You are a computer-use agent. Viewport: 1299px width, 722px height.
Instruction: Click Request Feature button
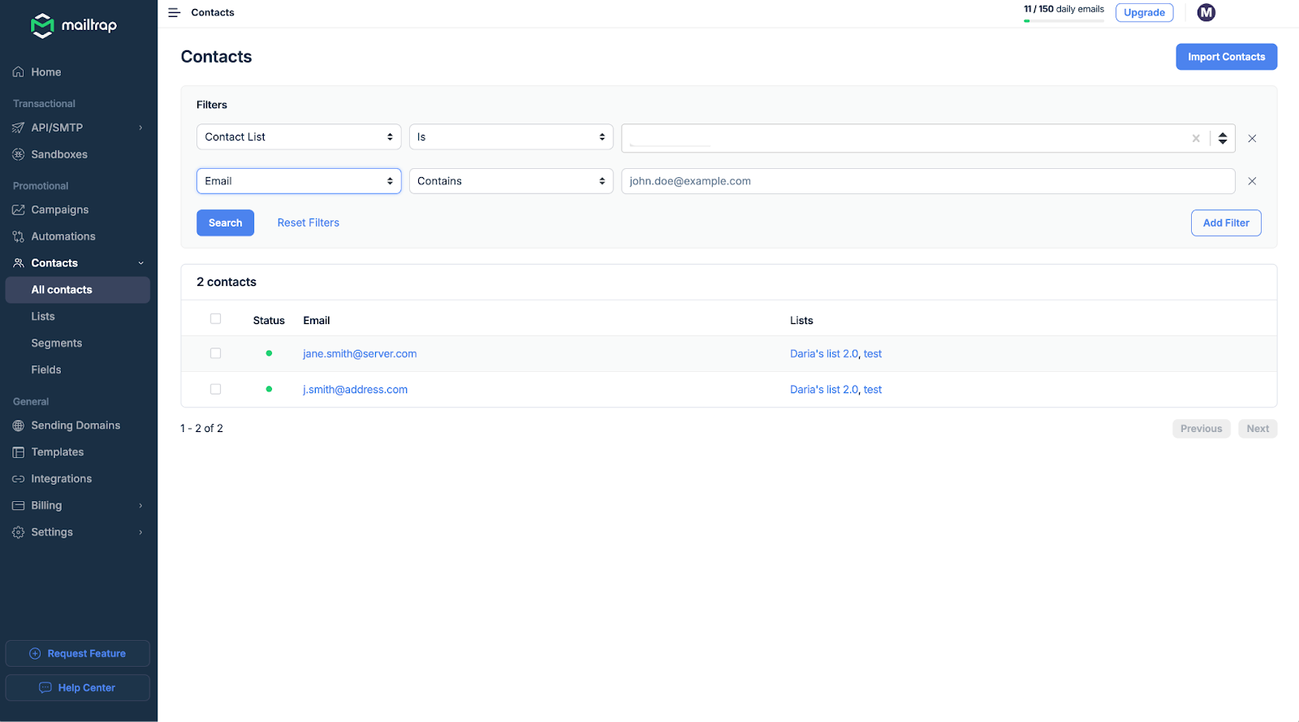pyautogui.click(x=77, y=654)
